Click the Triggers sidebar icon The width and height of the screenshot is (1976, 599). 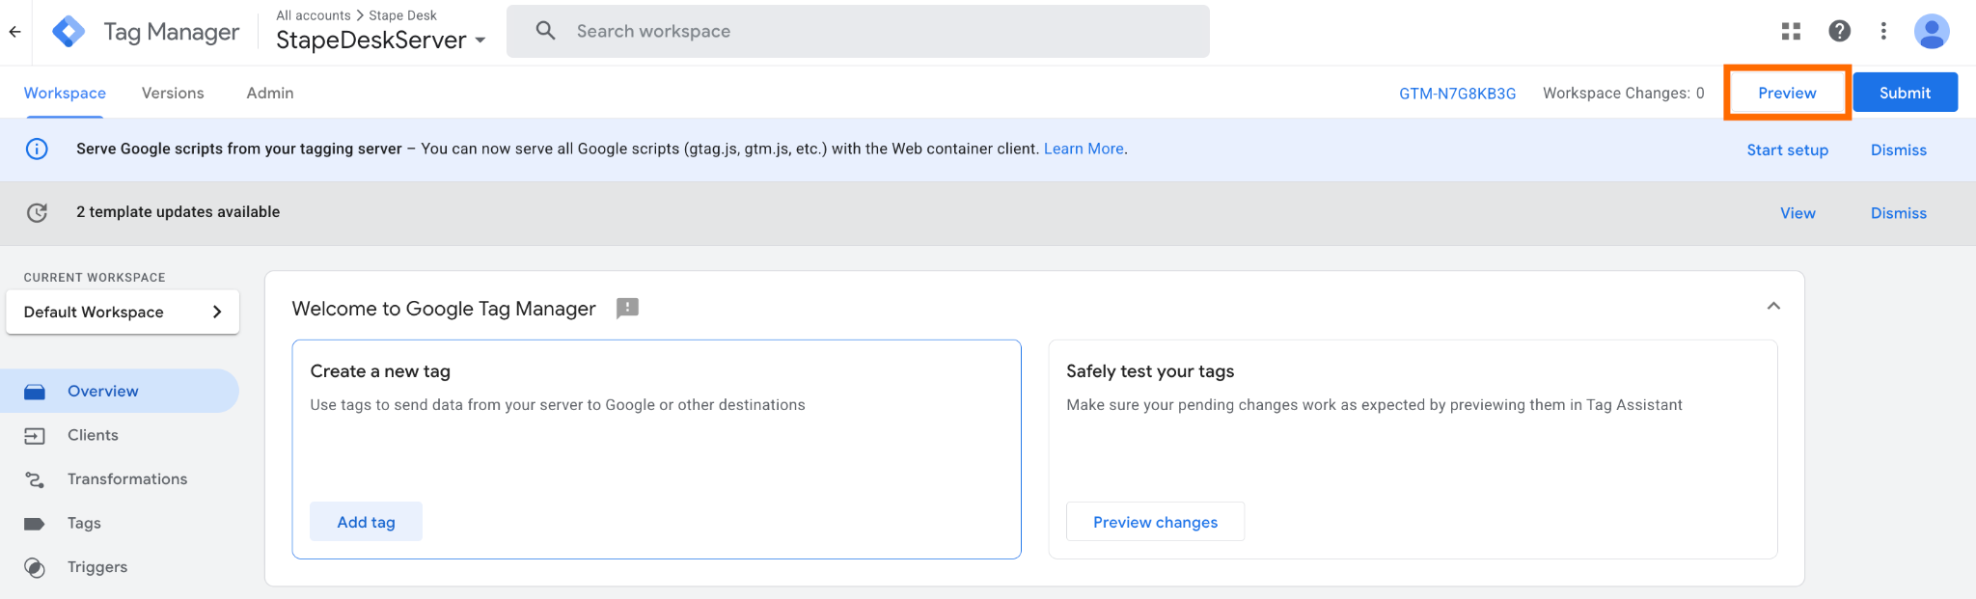(35, 567)
